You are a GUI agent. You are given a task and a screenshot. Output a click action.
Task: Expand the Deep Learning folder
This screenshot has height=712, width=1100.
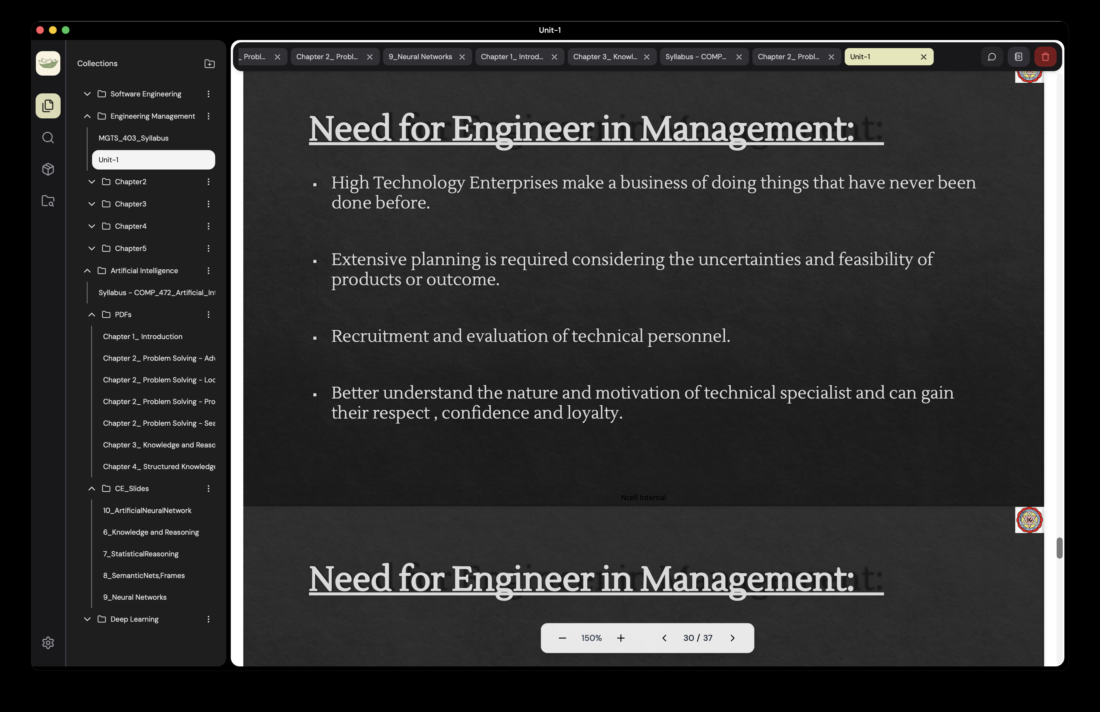pyautogui.click(x=87, y=619)
